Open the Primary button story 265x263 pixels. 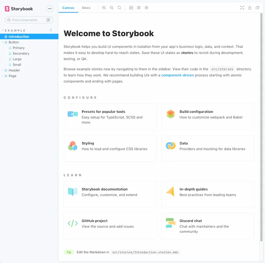pos(19,48)
